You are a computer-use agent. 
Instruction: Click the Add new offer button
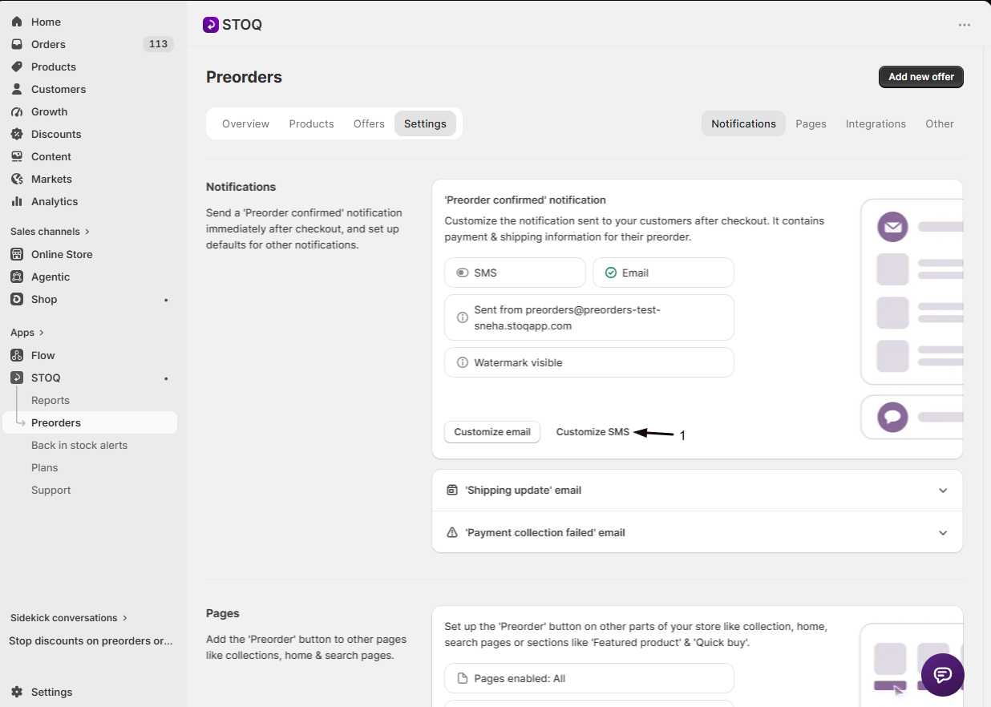point(921,77)
